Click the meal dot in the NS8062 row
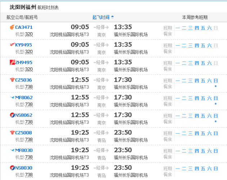 [215, 121]
